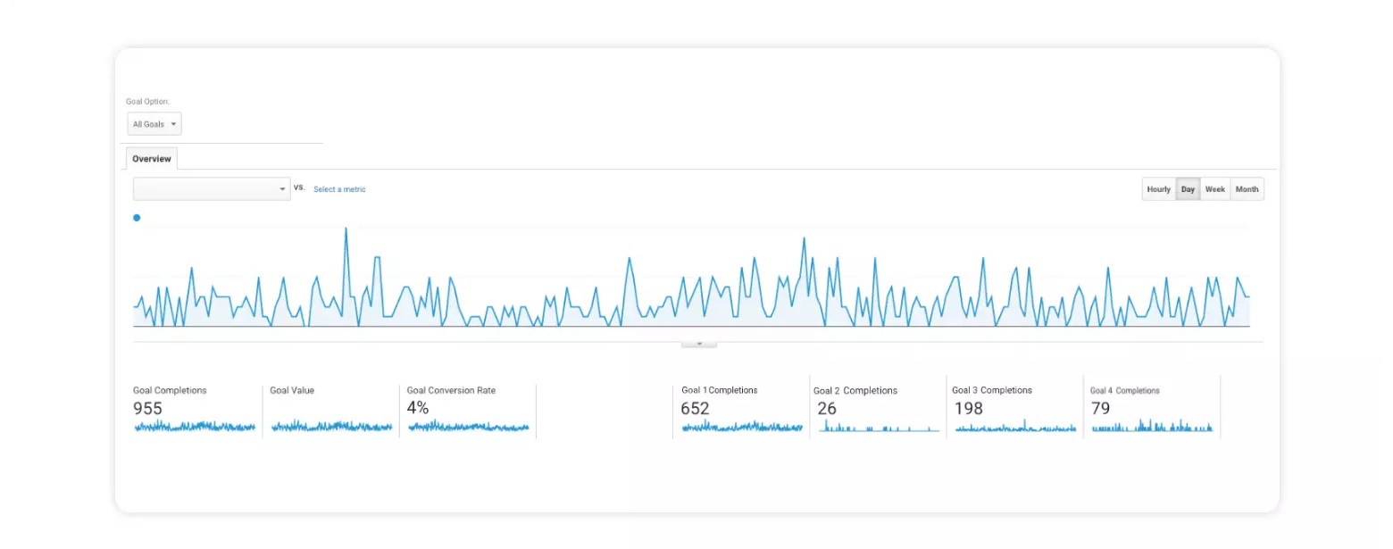The image size is (1393, 549).
Task: Set graph interval to Week
Action: pos(1214,189)
